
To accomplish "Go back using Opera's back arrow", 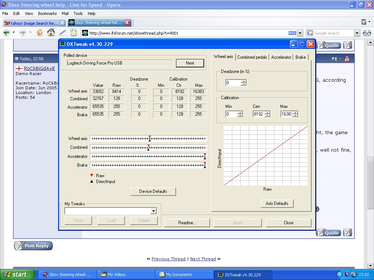I will (6, 32).
